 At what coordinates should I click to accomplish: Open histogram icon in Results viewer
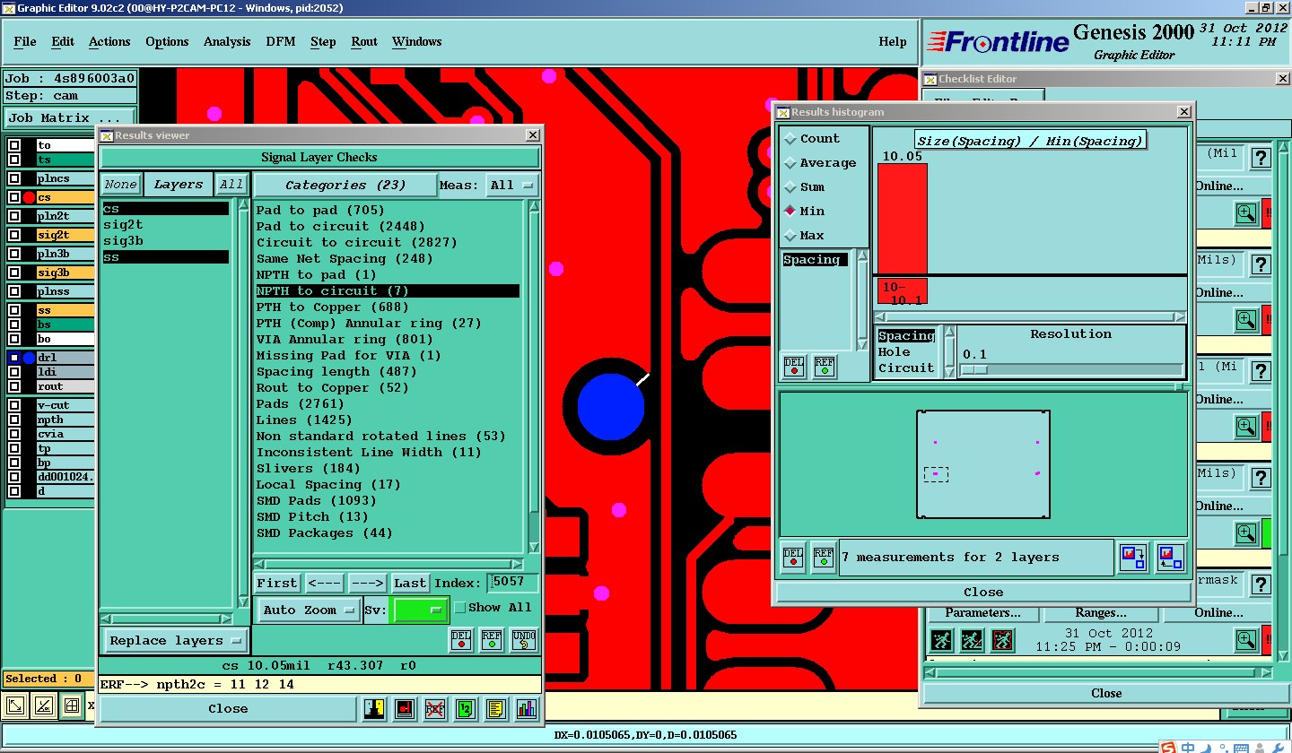[526, 709]
